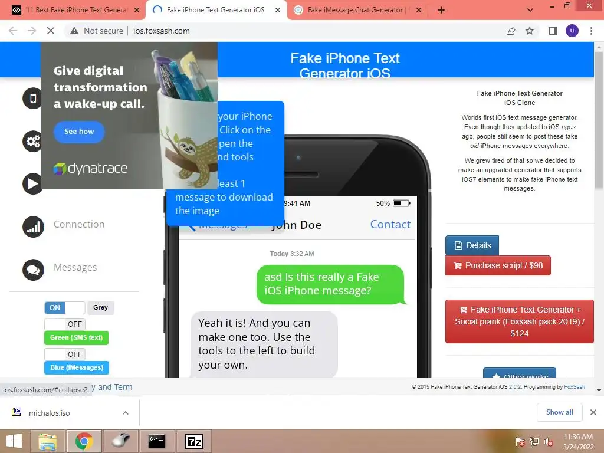This screenshot has width=604, height=453.
Task: Open the side panel icon
Action: [x=553, y=31]
